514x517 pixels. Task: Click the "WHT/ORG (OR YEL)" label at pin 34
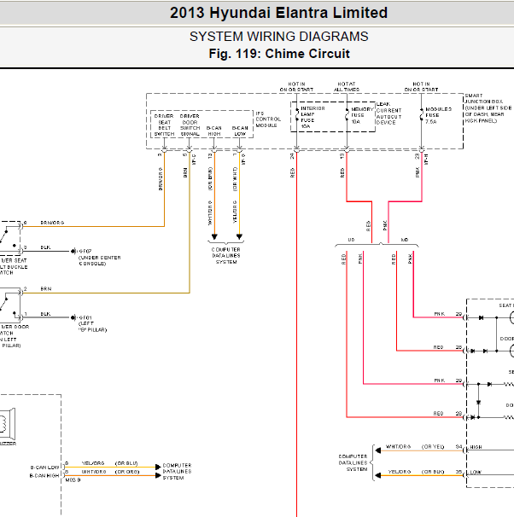point(415,446)
